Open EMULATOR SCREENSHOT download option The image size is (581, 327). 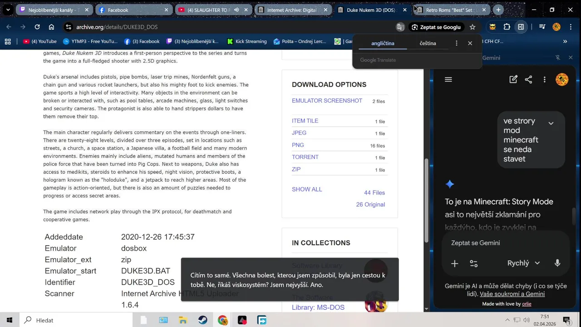pos(327,101)
